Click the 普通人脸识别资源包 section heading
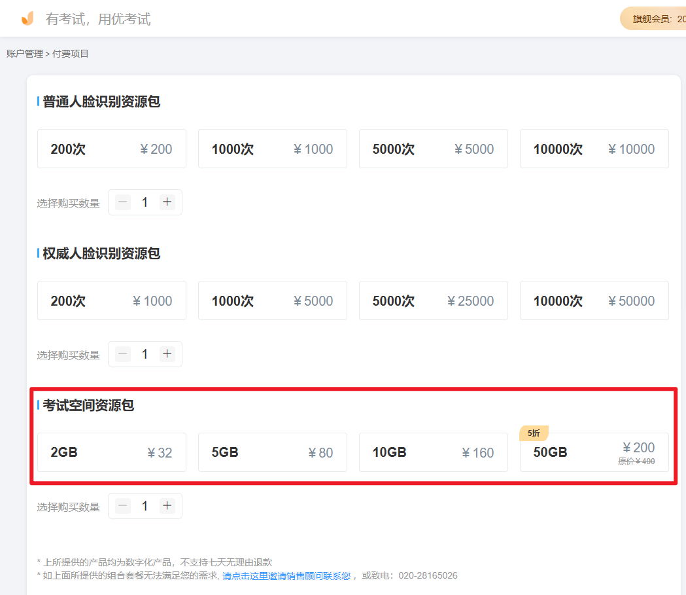686x595 pixels. pyautogui.click(x=101, y=101)
